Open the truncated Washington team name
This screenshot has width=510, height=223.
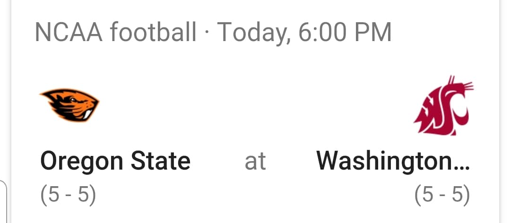coord(393,161)
